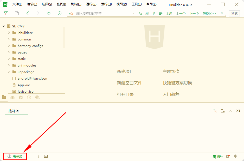Expand the harmony-configs folder
The width and height of the screenshot is (244, 161).
pyautogui.click(x=9, y=46)
